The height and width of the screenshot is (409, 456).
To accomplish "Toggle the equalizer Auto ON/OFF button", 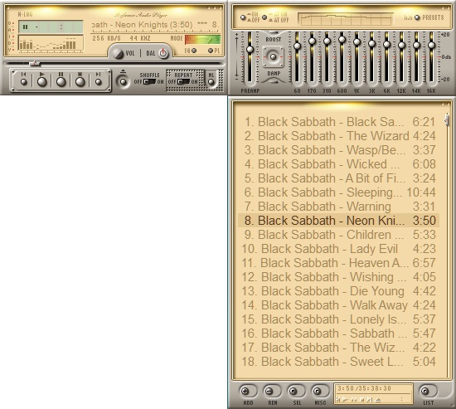I will (x=264, y=17).
